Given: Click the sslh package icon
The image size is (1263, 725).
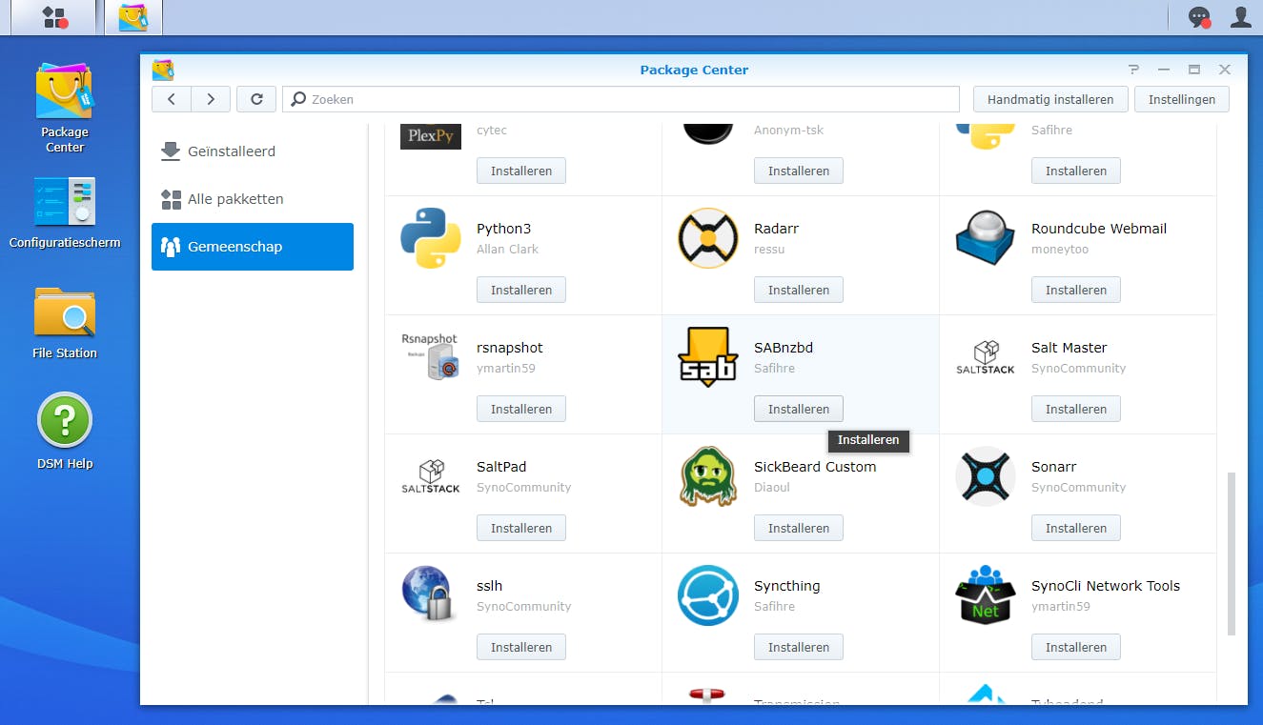Looking at the screenshot, I should point(431,595).
